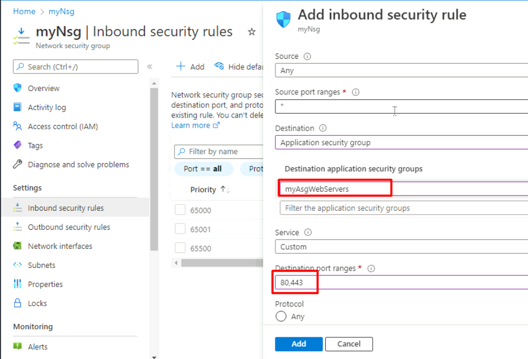Screen dimensions: 528x359
Task: Click the Access control (IAM) people icon
Action: pyautogui.click(x=18, y=126)
